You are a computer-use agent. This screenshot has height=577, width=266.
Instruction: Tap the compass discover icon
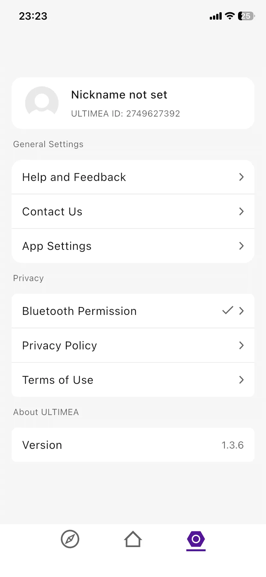pyautogui.click(x=70, y=539)
